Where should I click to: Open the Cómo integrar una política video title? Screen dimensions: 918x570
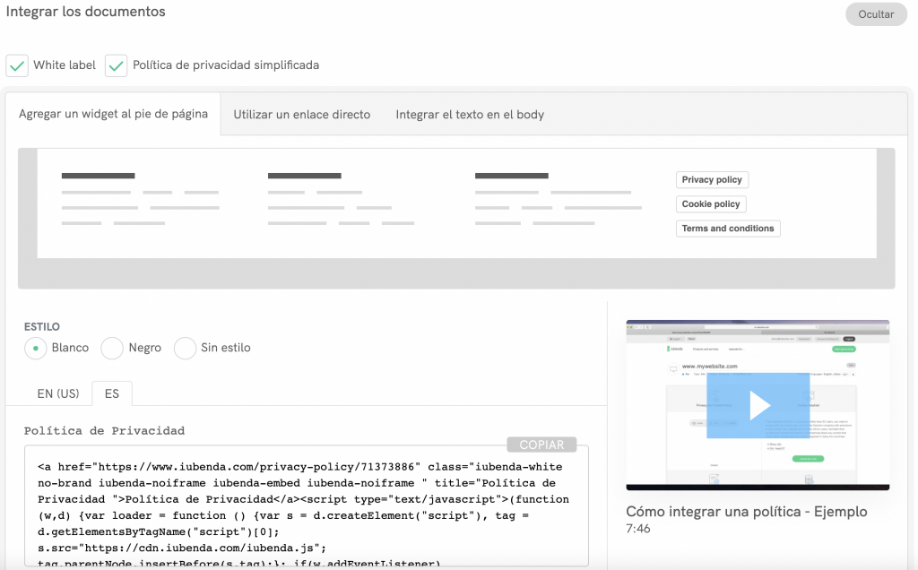tap(746, 512)
